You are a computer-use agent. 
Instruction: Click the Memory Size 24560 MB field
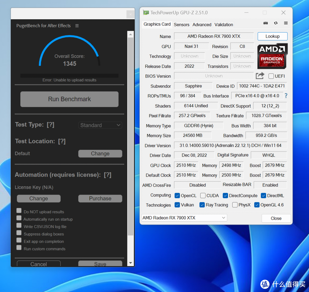(x=193, y=135)
